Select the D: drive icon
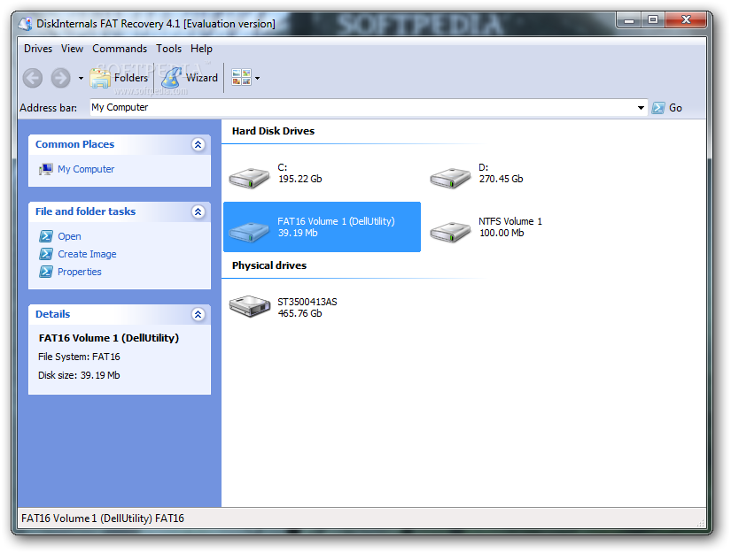Viewport: 731px width, 553px height. coord(450,177)
